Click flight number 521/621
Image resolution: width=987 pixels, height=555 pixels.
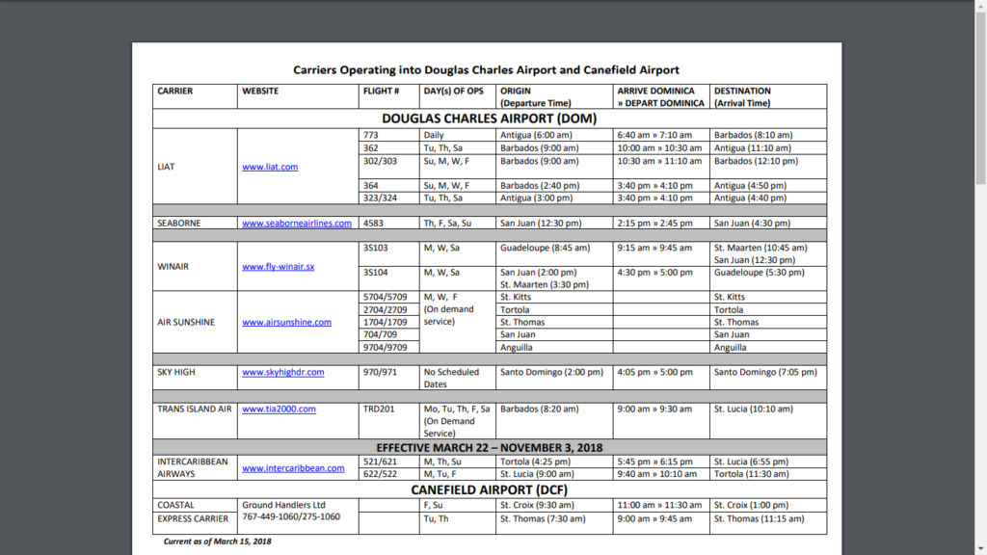[x=380, y=462]
